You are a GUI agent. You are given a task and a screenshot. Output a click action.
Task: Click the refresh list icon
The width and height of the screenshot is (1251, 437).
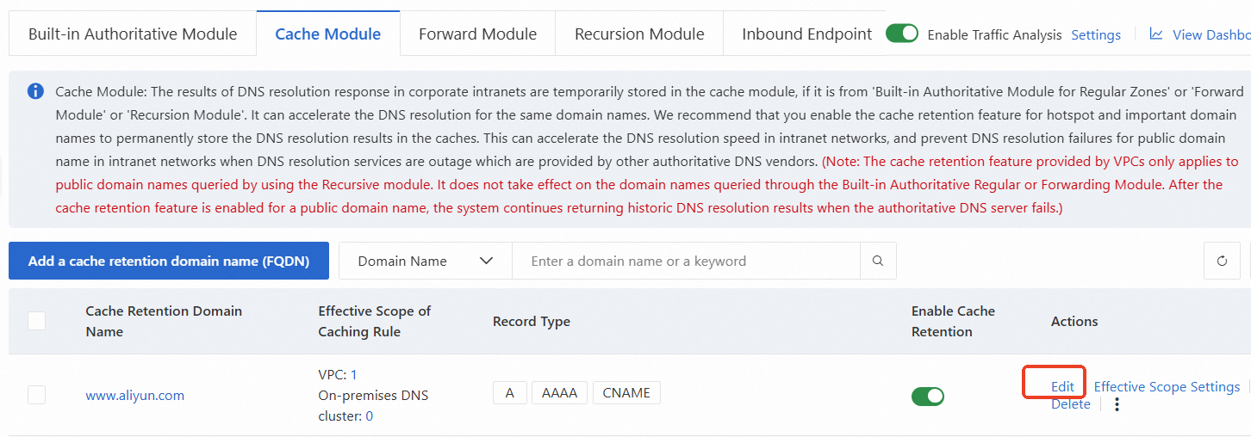[x=1222, y=261]
